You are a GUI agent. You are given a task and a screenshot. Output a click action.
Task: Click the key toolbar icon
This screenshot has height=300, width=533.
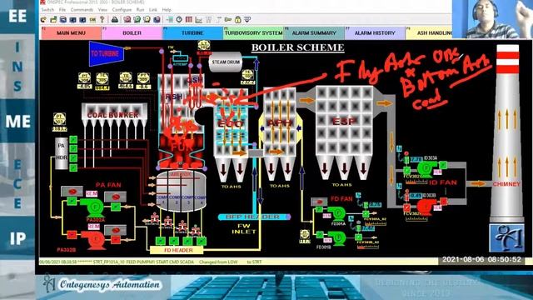(x=227, y=20)
